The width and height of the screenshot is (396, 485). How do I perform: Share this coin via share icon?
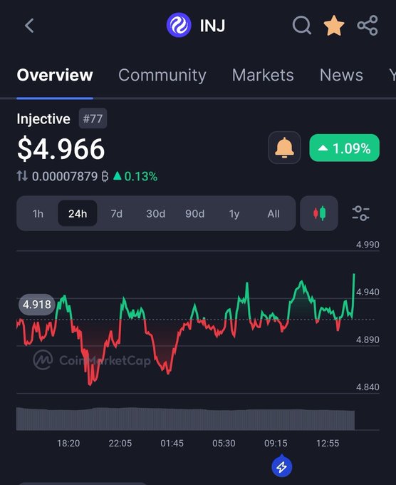coord(368,25)
